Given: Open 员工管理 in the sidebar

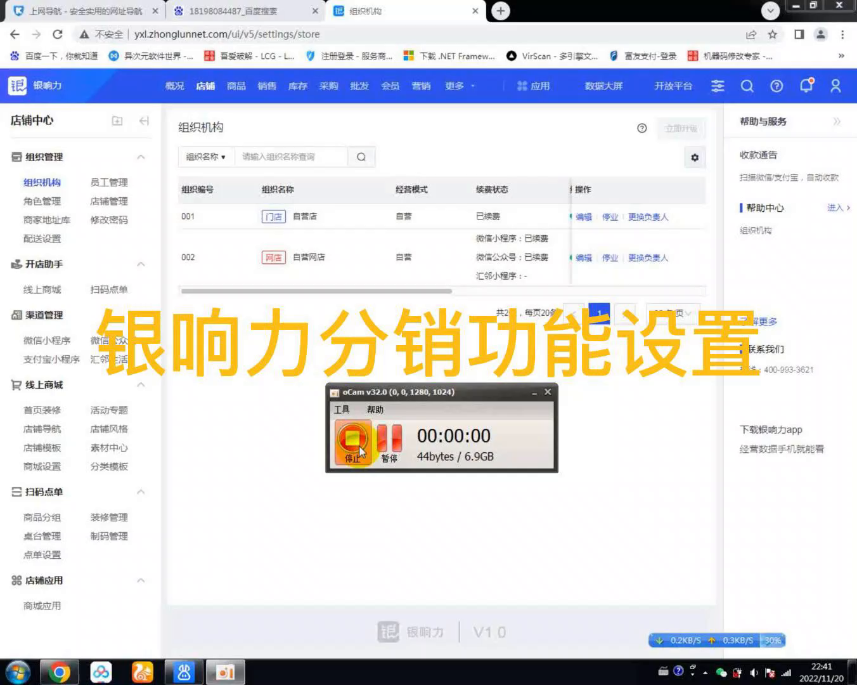Looking at the screenshot, I should point(109,182).
